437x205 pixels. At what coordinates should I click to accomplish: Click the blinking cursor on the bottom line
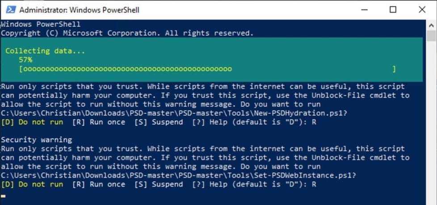(x=3, y=196)
